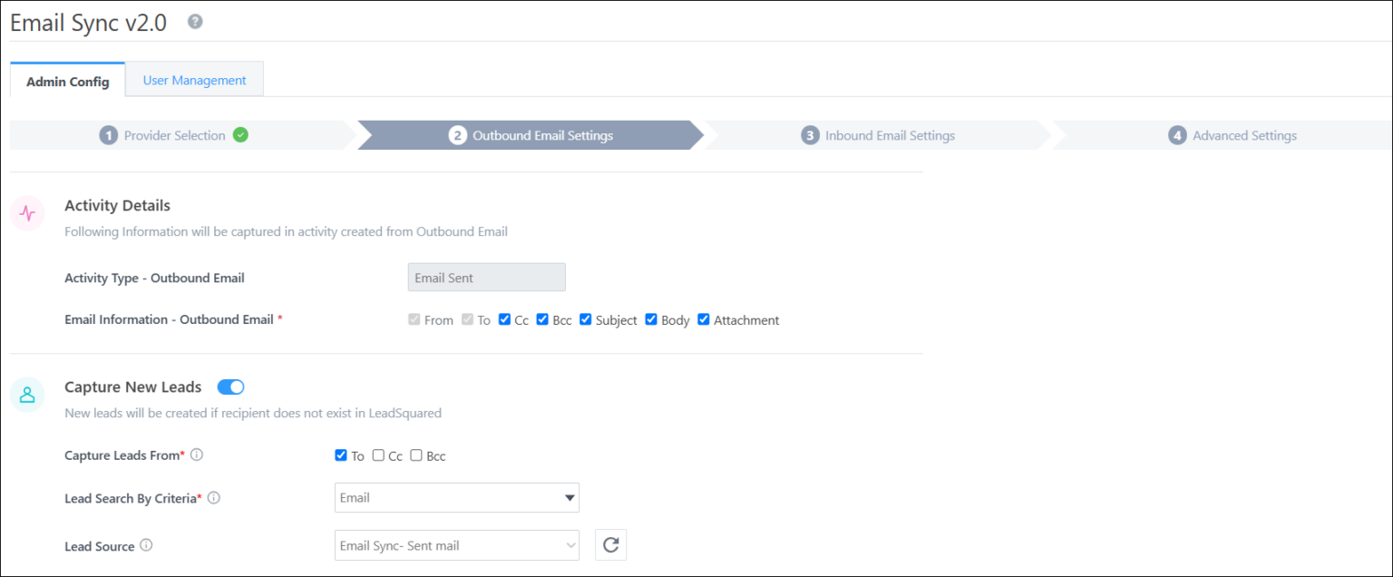Switch to the User Management tab

coord(194,80)
